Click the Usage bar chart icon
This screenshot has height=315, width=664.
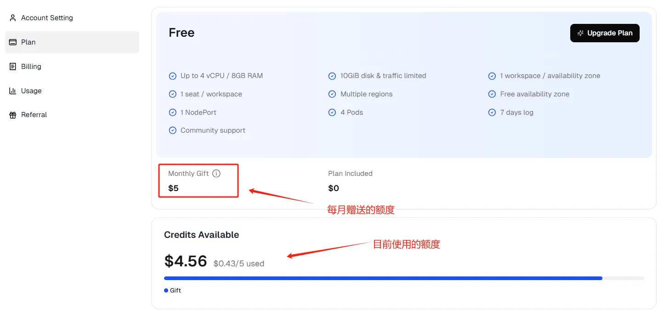pos(13,91)
